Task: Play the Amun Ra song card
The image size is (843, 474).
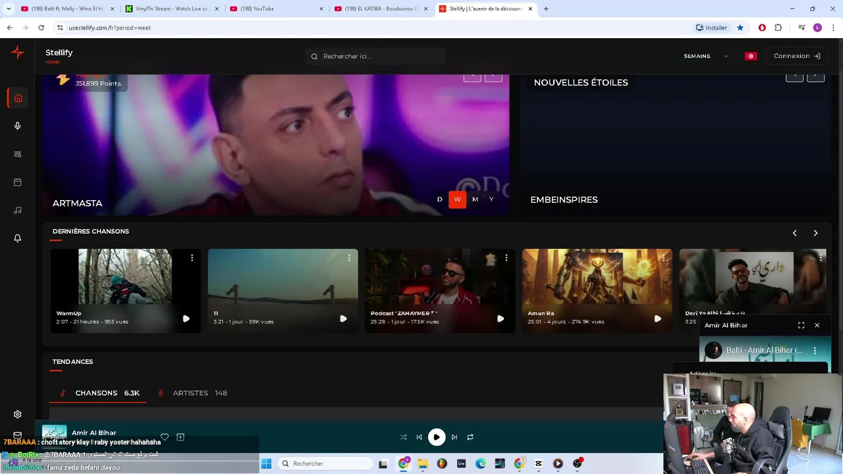Action: [657, 319]
